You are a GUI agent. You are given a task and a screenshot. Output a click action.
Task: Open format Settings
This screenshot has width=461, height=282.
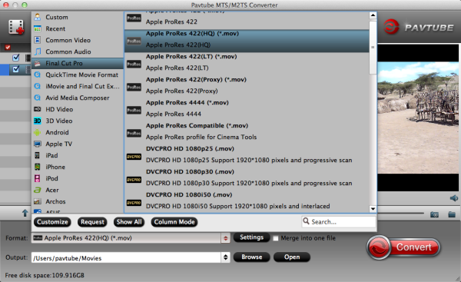coord(252,237)
